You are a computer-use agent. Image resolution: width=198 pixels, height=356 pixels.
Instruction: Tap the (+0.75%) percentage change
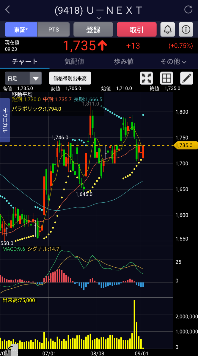click(180, 46)
